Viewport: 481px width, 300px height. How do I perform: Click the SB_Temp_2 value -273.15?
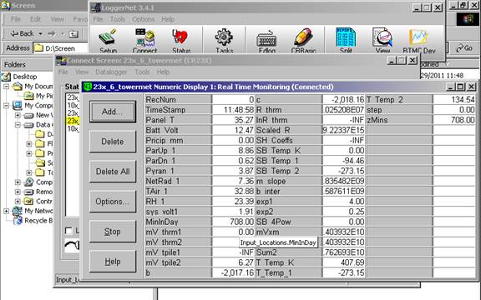(x=343, y=171)
